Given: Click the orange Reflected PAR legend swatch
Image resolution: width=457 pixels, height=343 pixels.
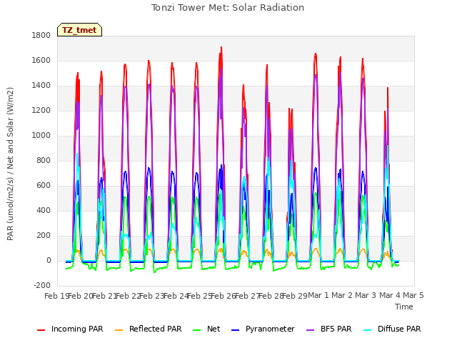Looking at the screenshot, I should (119, 330).
